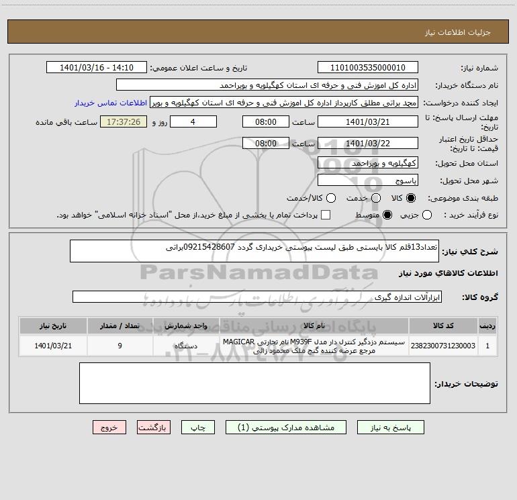Click the need date cell 1401/03/21 in the table

pyautogui.click(x=53, y=346)
